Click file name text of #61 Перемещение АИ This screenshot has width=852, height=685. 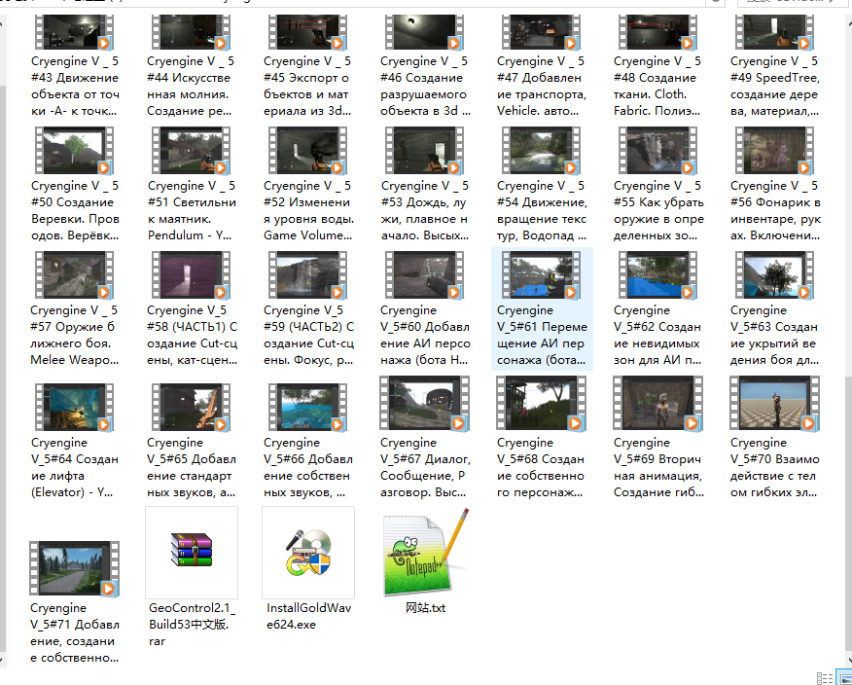(x=542, y=335)
